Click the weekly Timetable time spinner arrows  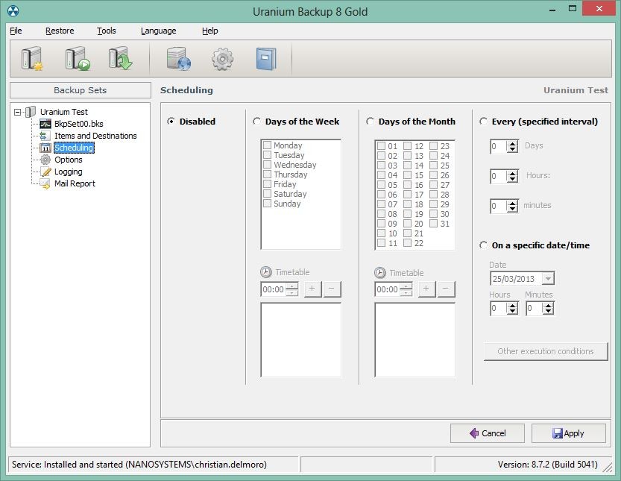(x=292, y=289)
